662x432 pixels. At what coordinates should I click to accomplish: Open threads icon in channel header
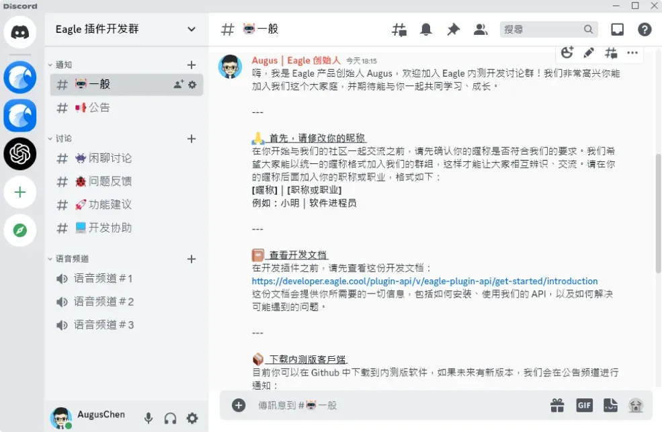pyautogui.click(x=399, y=30)
